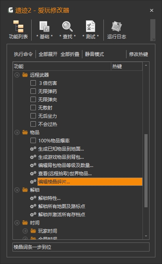Open the 运行日志 log notepad icon

tap(116, 26)
